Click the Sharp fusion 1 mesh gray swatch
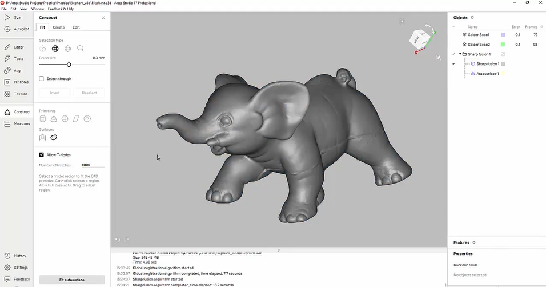Screen dimensions: 546x287 click(x=503, y=64)
